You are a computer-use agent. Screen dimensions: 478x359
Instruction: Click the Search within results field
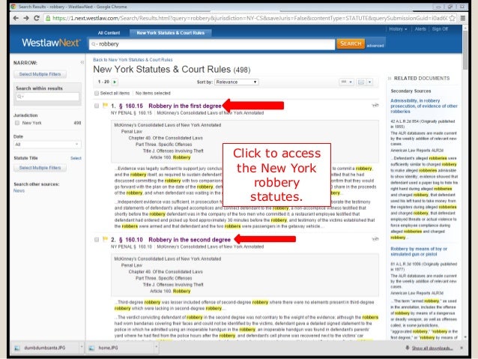click(x=47, y=97)
